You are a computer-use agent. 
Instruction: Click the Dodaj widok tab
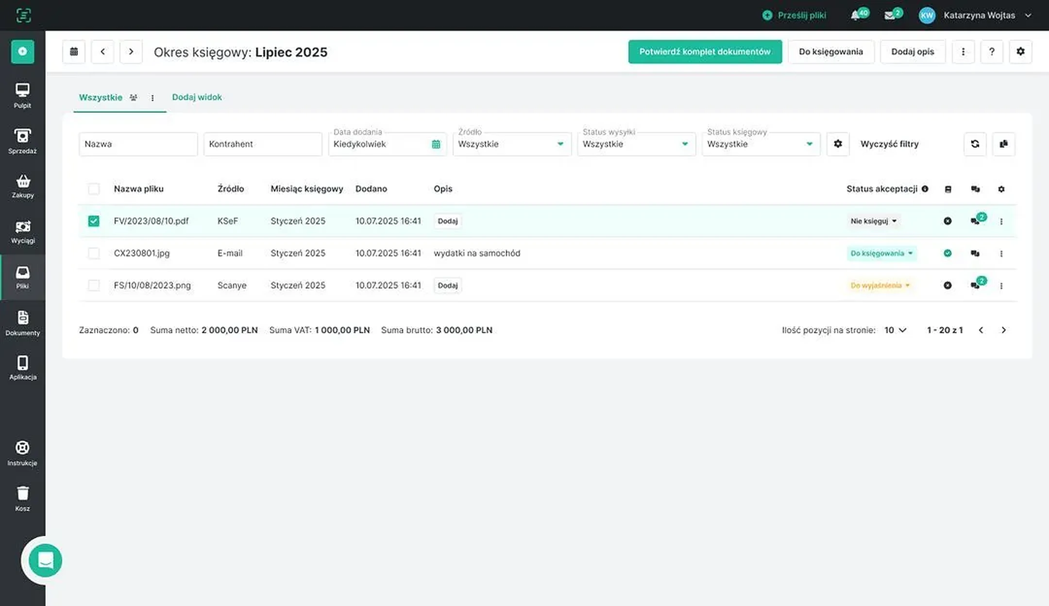[x=197, y=97]
